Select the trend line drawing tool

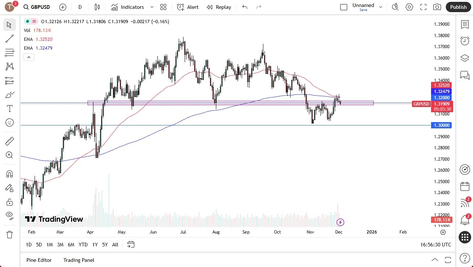[10, 39]
